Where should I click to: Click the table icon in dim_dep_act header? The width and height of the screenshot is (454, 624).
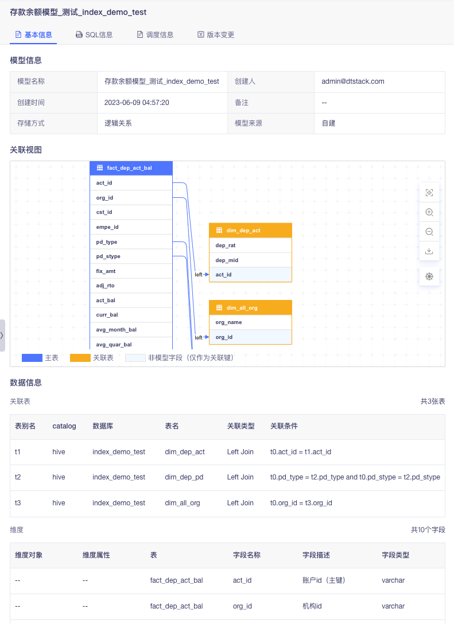coord(219,231)
